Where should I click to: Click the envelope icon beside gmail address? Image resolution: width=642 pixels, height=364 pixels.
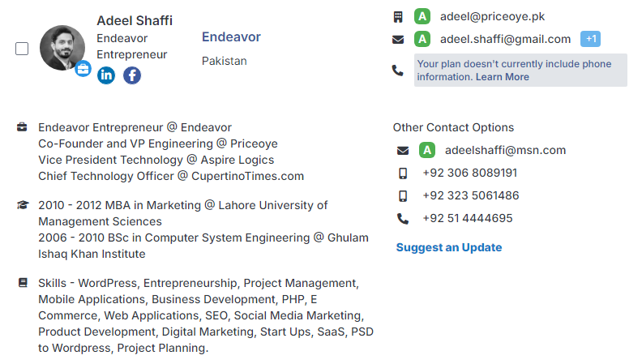[398, 40]
